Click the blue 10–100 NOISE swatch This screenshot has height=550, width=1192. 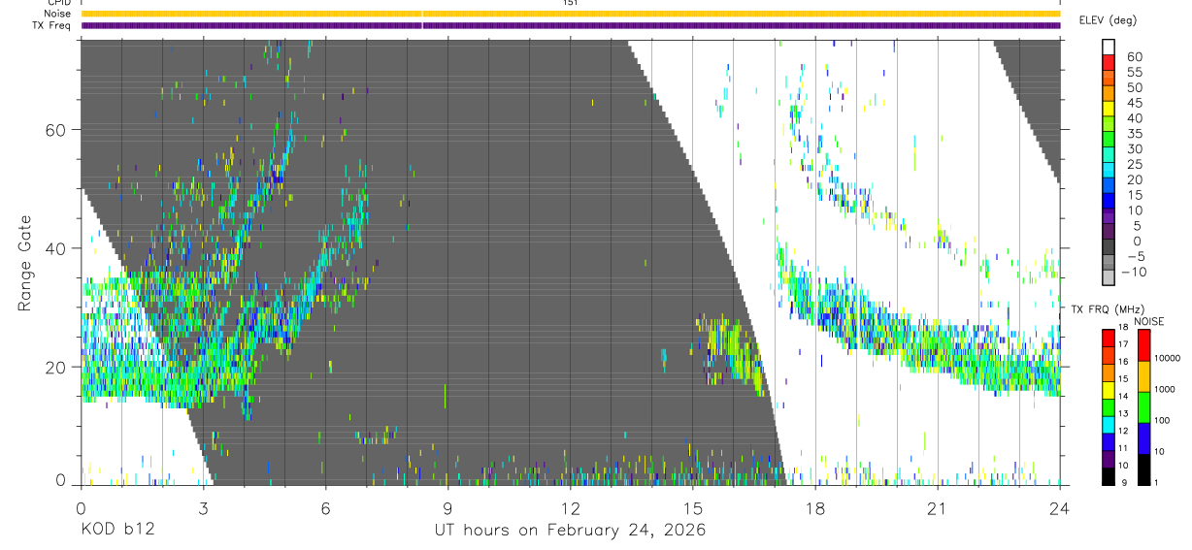(1144, 438)
